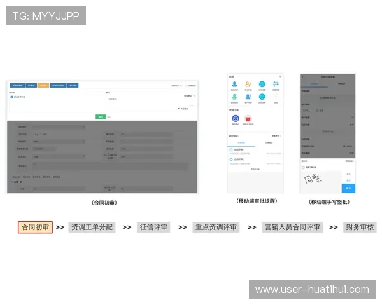382x305 pixels.
Task: Tap the gray handwriting link above the rewrite link
Action: (348, 174)
